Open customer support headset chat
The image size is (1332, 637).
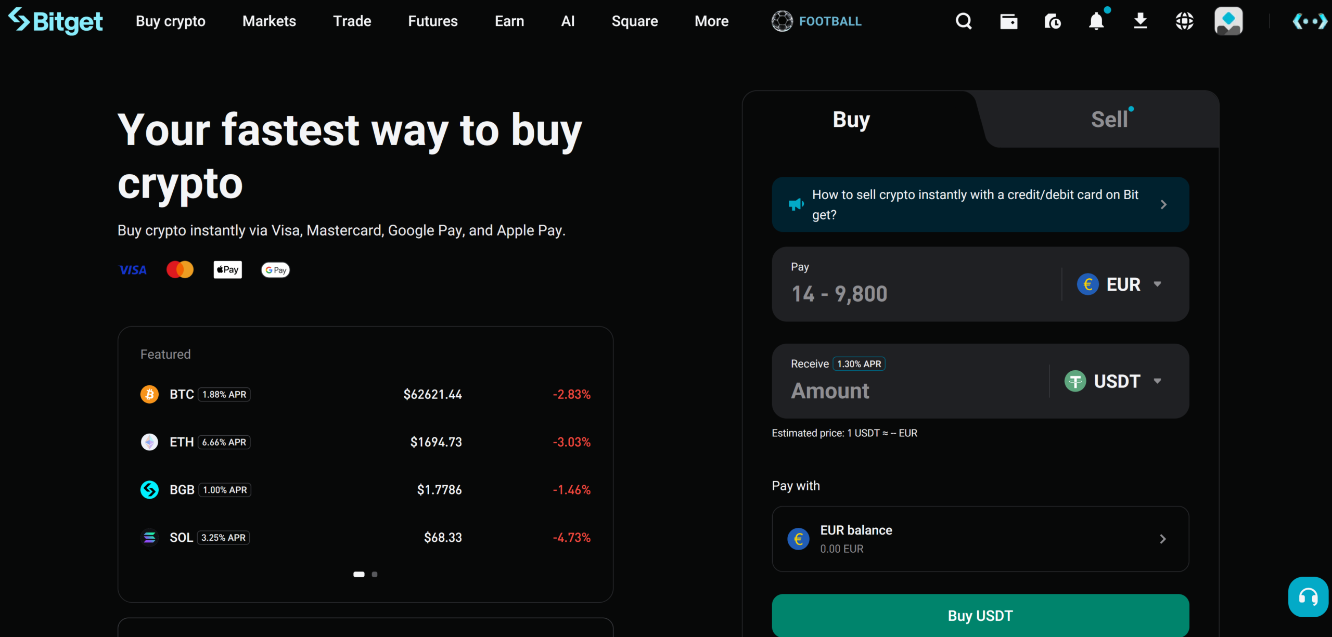[1308, 596]
